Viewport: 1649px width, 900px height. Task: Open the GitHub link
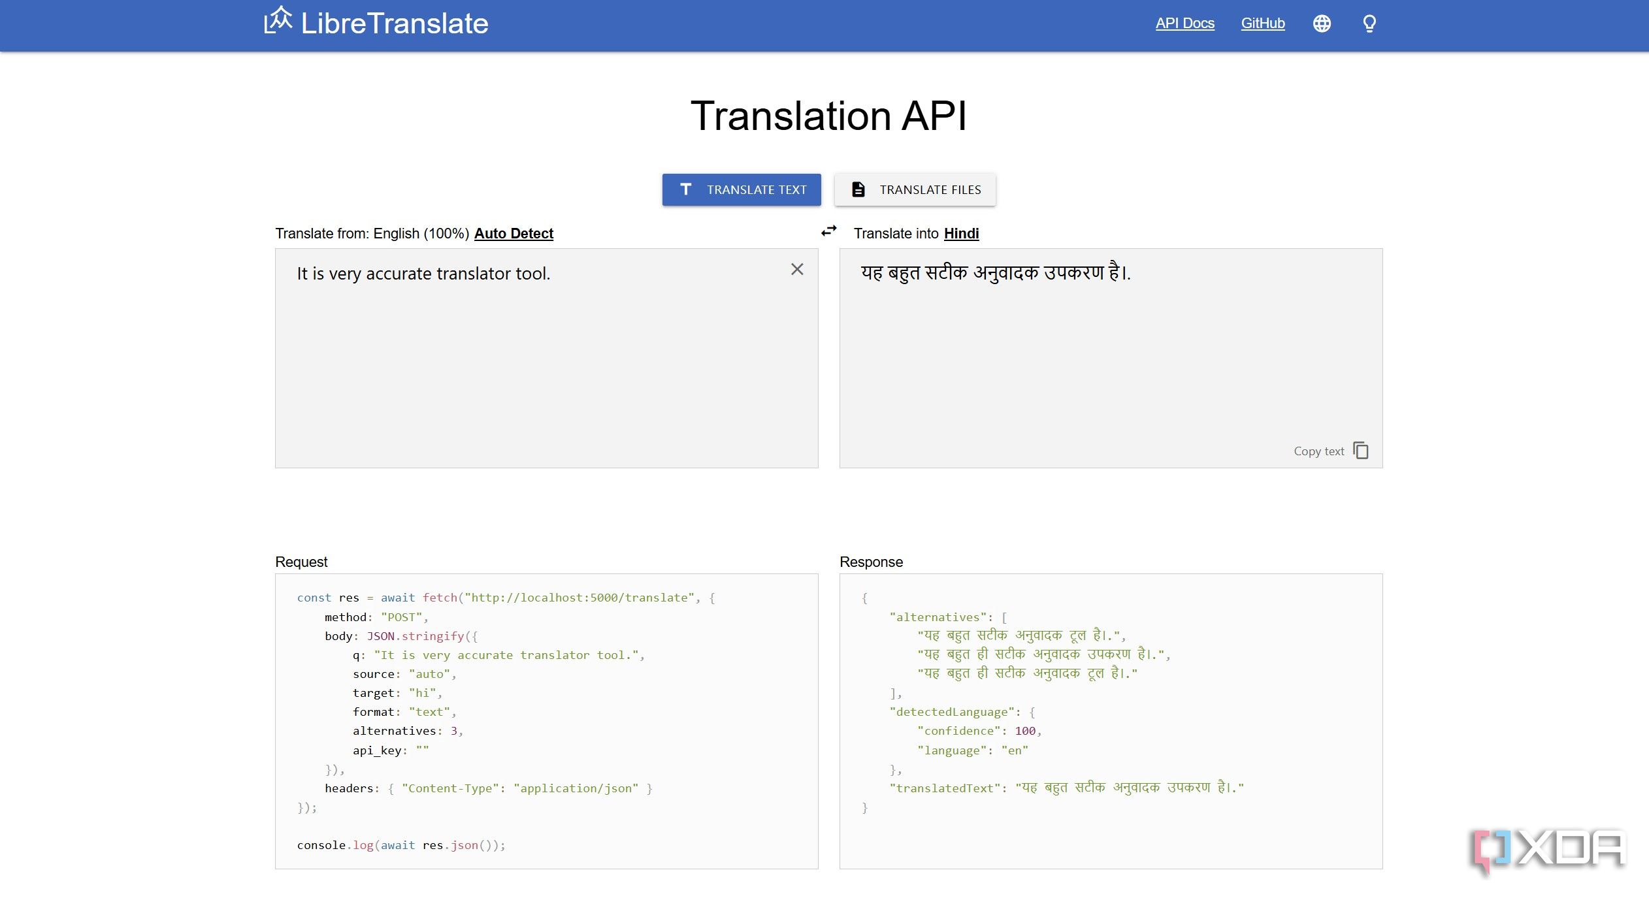1263,24
